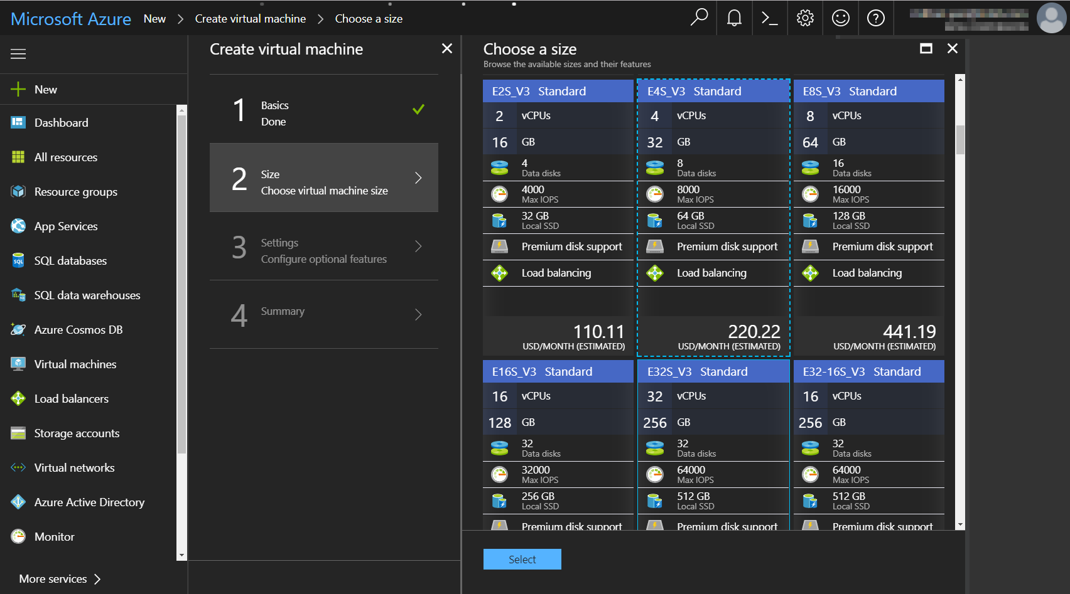
Task: Open the portal settings gear icon
Action: (805, 18)
